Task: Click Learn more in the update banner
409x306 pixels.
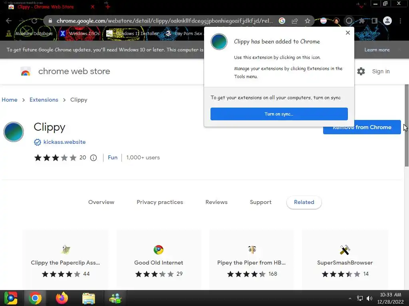Action: coord(377,50)
